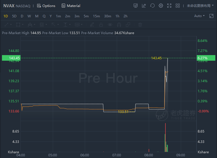
Task: Open the grid layout icon
Action: click(177, 6)
